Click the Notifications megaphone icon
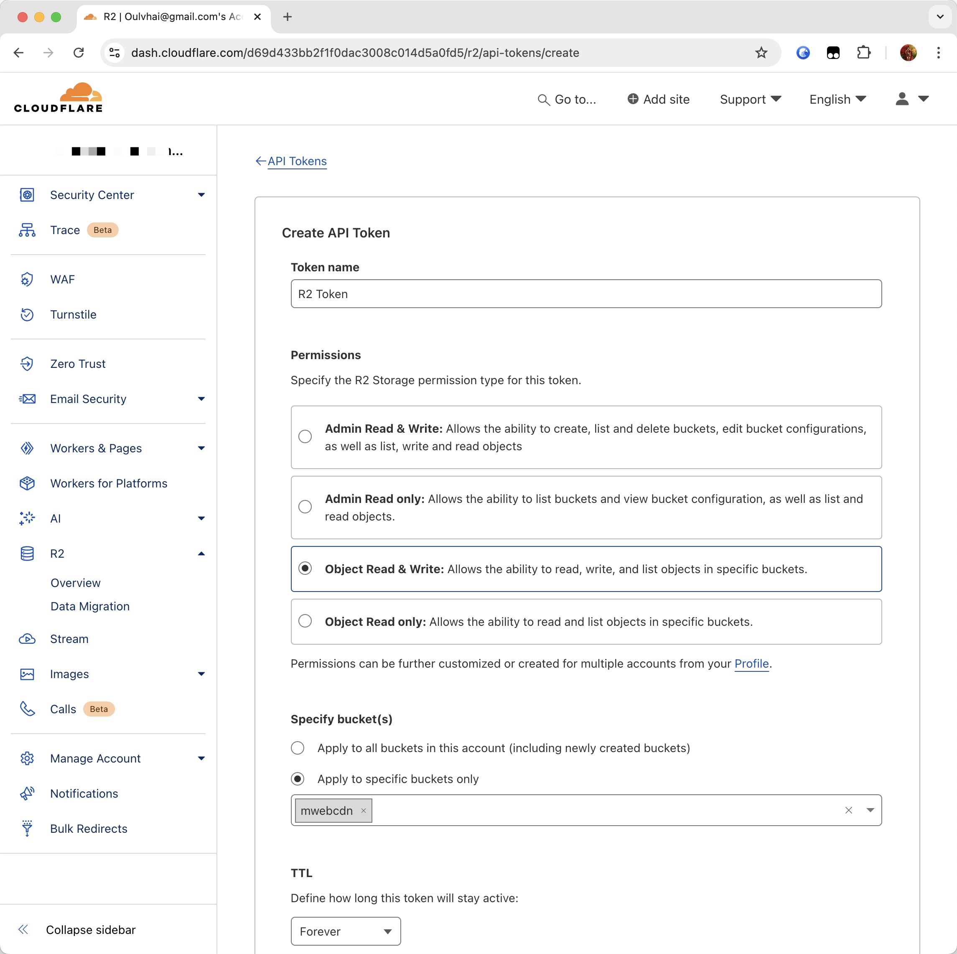The image size is (957, 954). coord(27,793)
